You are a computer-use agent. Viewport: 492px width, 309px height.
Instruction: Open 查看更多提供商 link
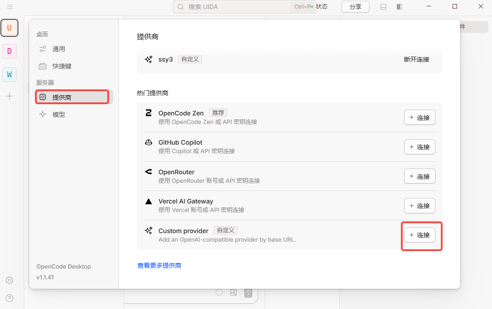point(159,265)
